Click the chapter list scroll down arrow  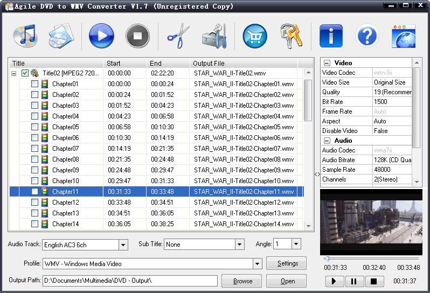(308, 226)
